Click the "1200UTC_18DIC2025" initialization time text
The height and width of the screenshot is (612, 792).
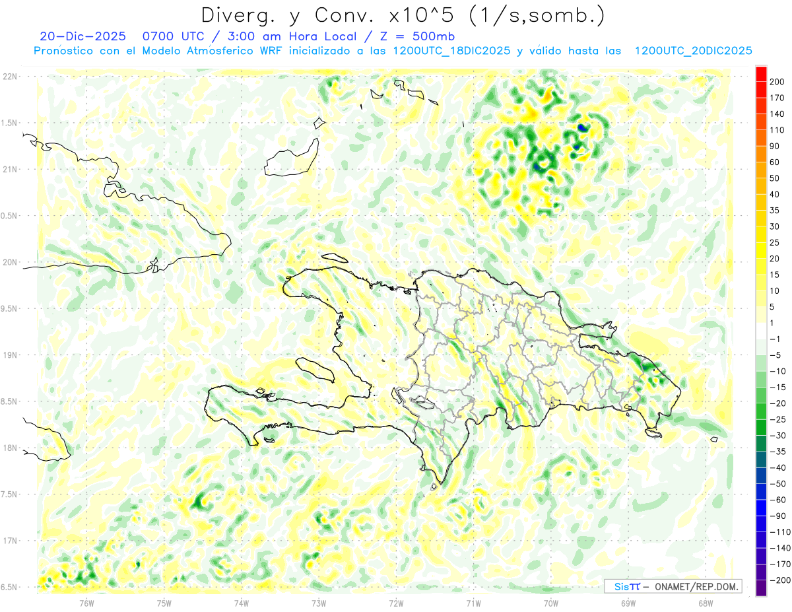pyautogui.click(x=451, y=51)
